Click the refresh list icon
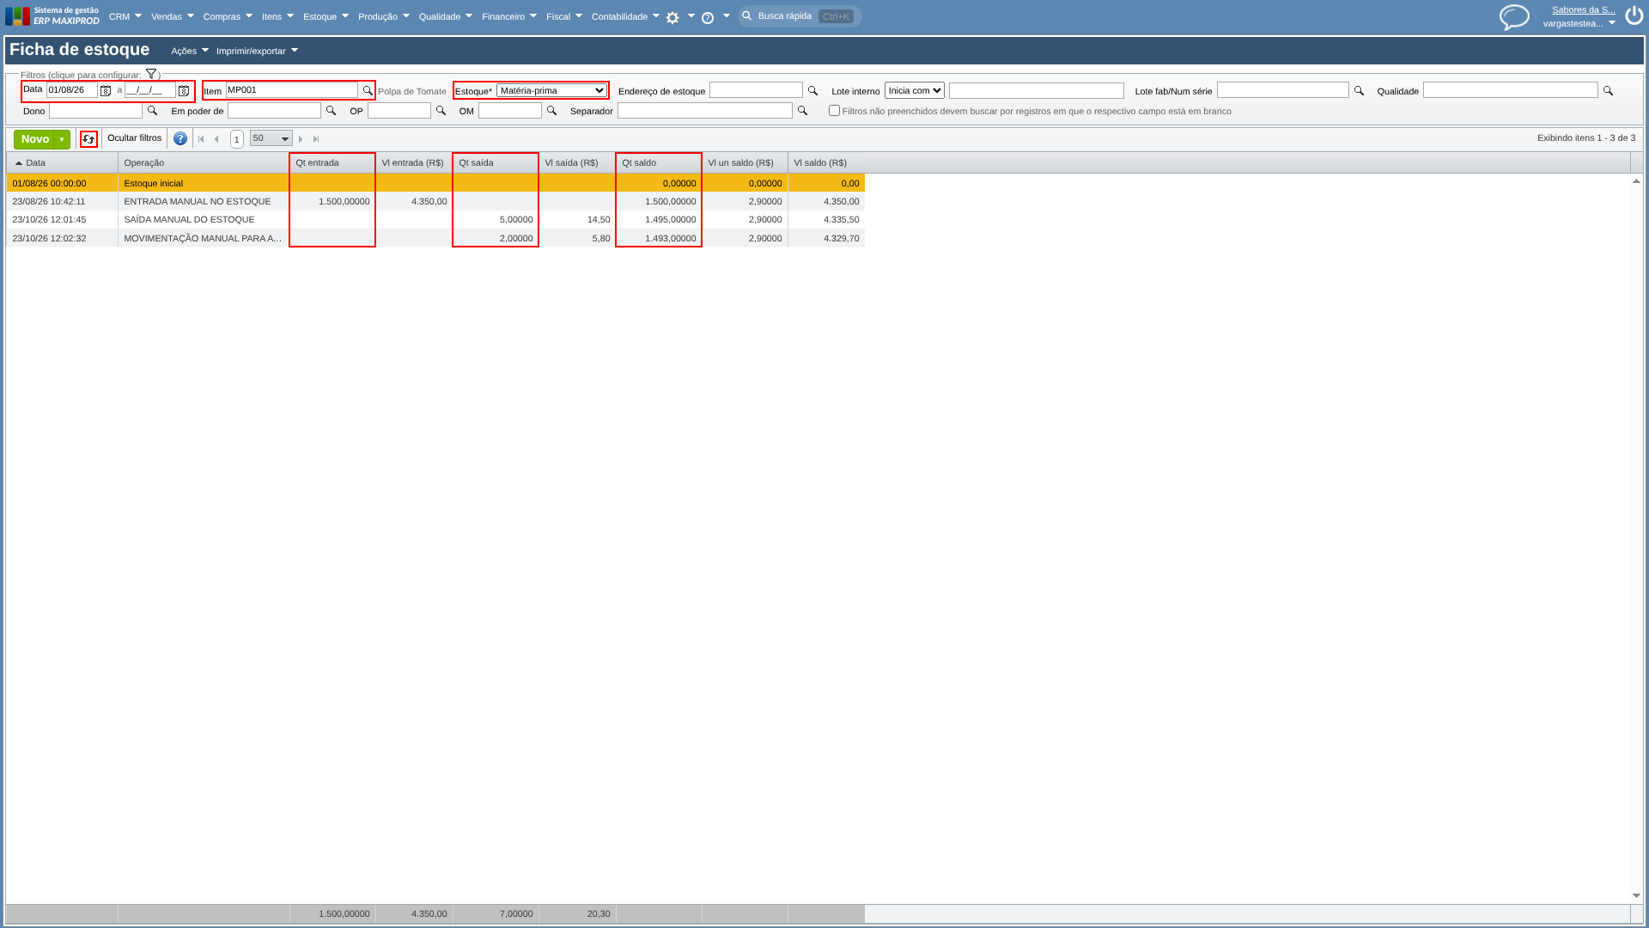This screenshot has height=928, width=1649. coord(88,139)
